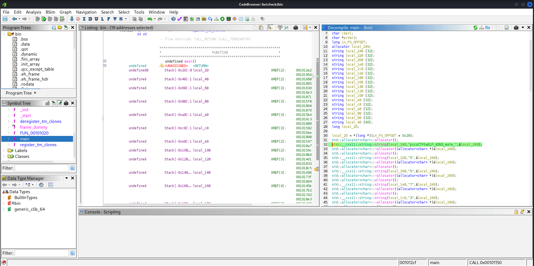
Task: Toggle the console scroll lock icon
Action: coord(516,212)
